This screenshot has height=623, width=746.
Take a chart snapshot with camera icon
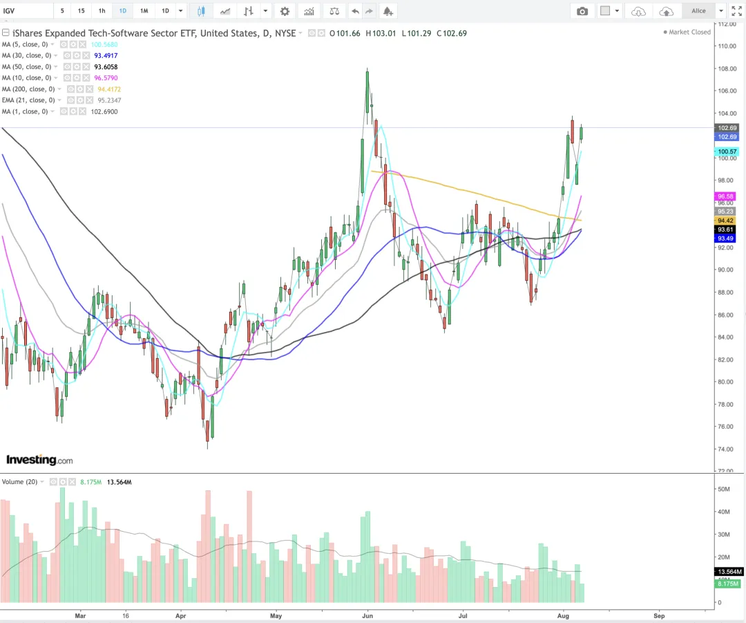(582, 11)
